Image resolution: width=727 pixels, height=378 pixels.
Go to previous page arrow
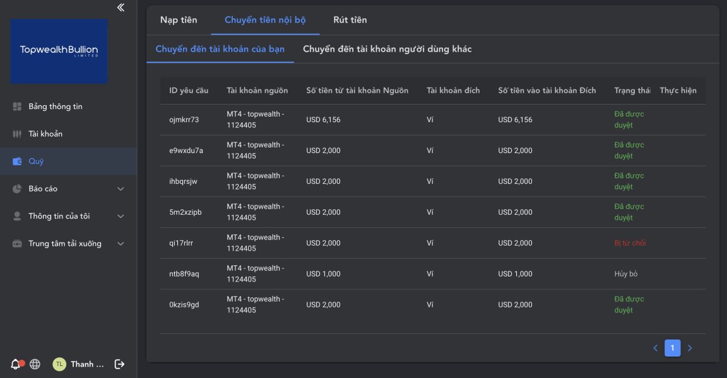(x=656, y=348)
